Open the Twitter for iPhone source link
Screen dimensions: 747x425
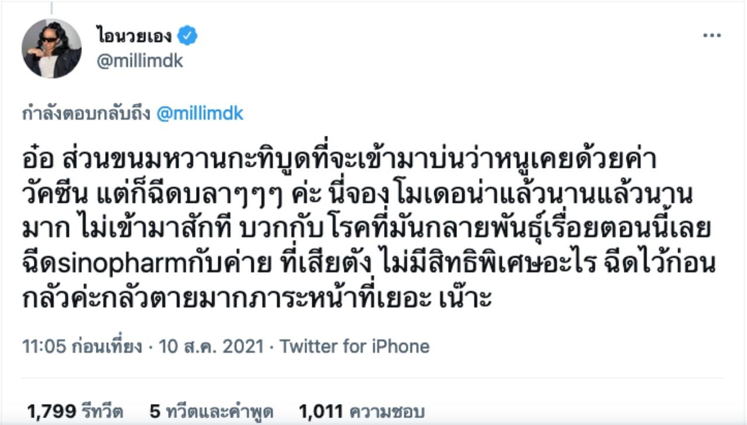[x=354, y=346]
